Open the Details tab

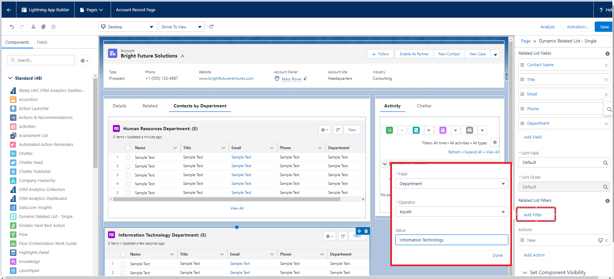(119, 106)
